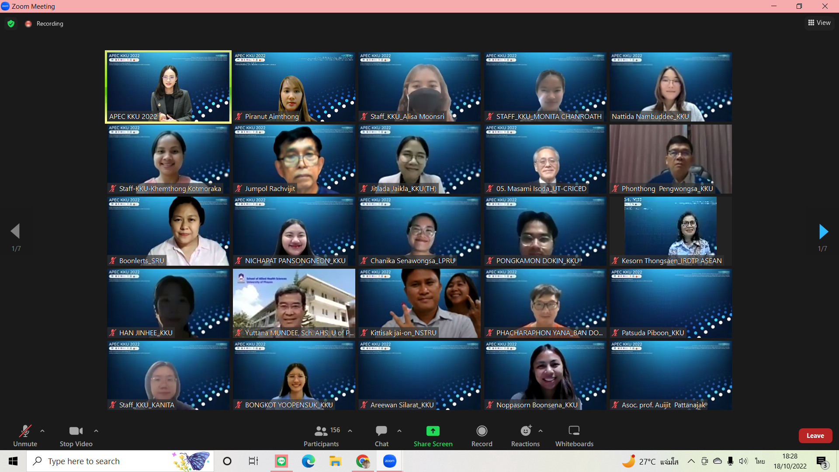Open the View layout menu
This screenshot has height=472, width=839.
[819, 23]
